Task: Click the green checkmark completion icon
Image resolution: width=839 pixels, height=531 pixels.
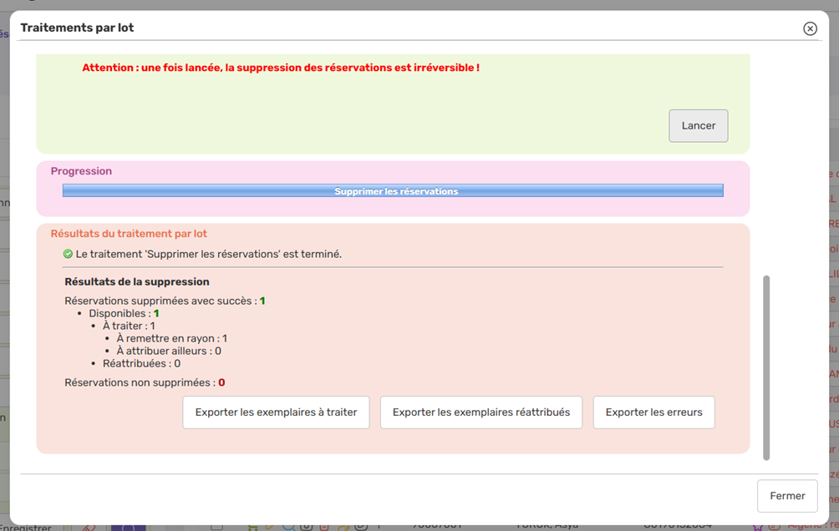Action: 68,254
